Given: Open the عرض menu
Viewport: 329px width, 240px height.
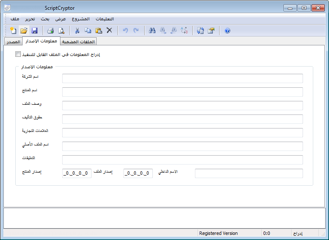Looking at the screenshot, I should 60,19.
